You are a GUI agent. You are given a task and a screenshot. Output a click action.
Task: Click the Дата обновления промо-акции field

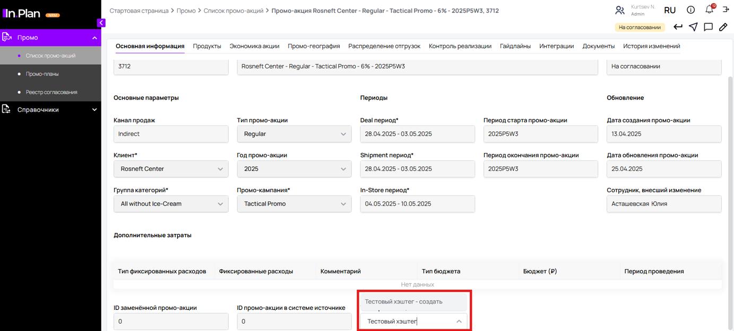click(664, 169)
